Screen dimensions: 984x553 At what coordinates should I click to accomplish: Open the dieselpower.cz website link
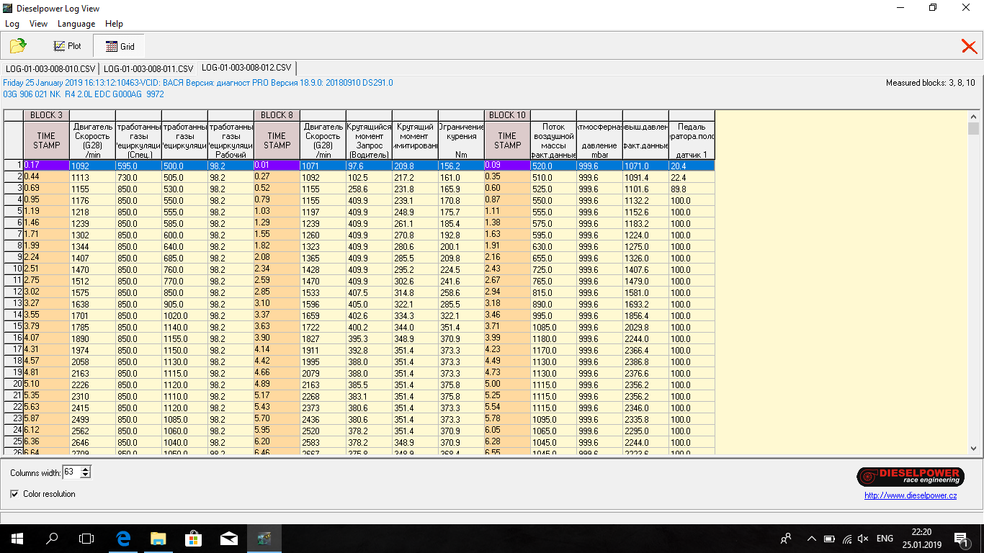point(911,495)
